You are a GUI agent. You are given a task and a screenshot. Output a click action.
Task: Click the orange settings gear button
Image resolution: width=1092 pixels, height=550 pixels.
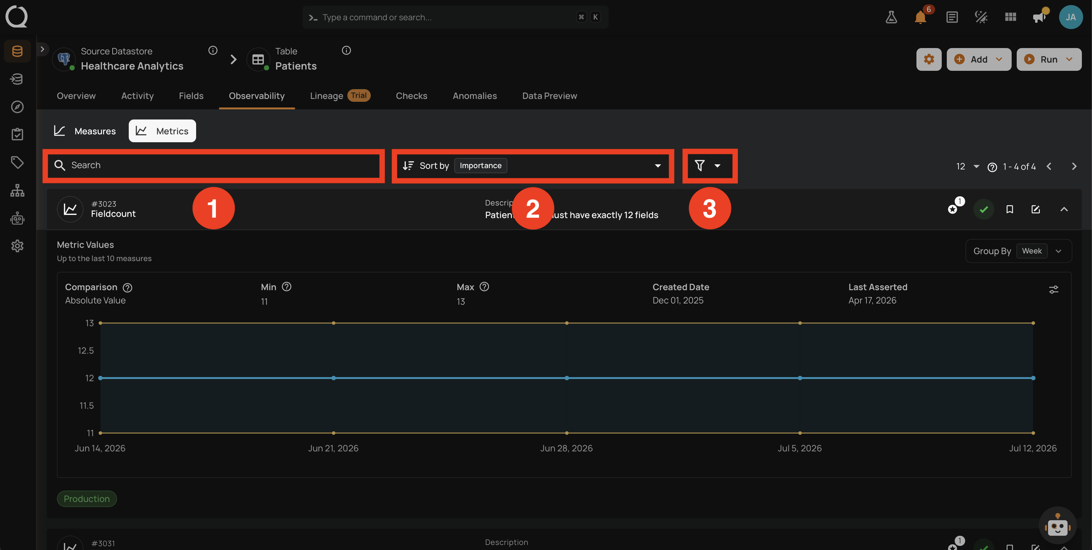coord(929,59)
